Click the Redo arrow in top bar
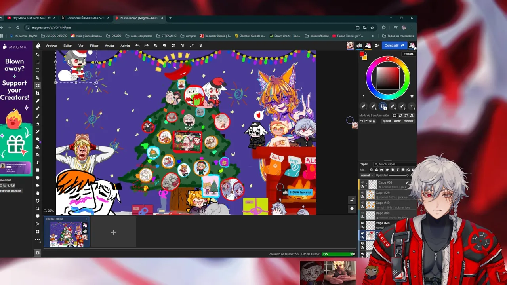 pos(146,46)
